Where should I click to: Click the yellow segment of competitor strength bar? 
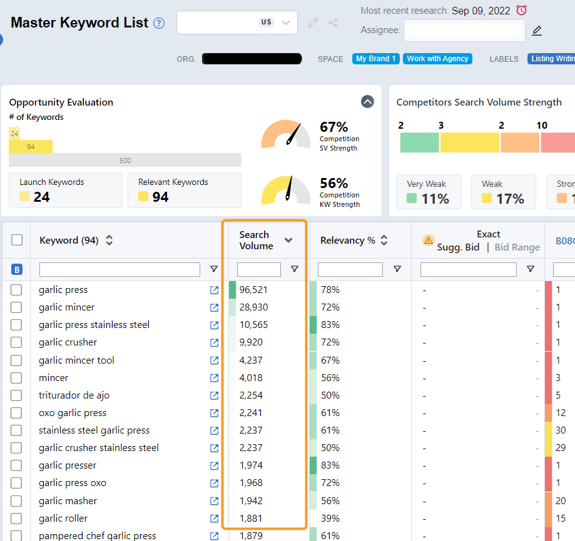[x=470, y=142]
